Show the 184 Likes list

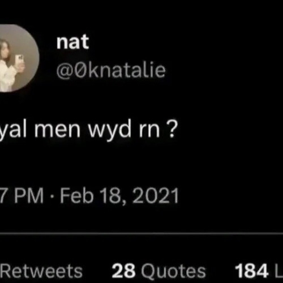tap(259, 271)
